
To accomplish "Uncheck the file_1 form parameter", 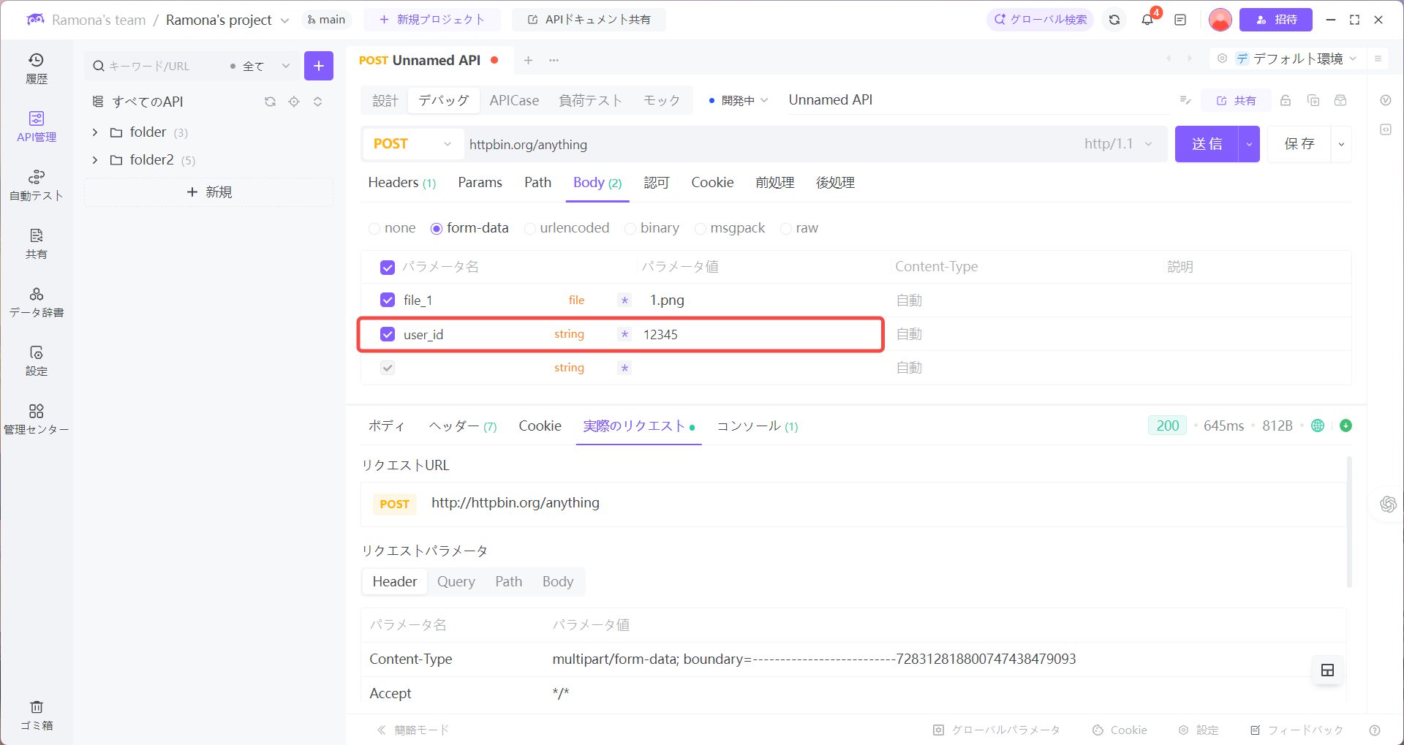I will coord(387,300).
